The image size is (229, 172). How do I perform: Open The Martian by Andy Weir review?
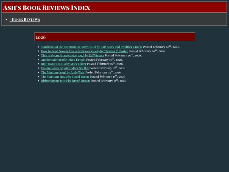coord(63,72)
